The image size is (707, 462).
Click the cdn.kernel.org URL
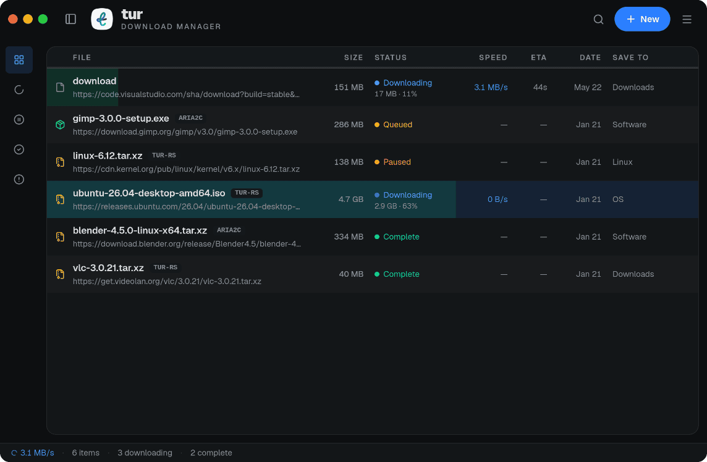pos(186,169)
